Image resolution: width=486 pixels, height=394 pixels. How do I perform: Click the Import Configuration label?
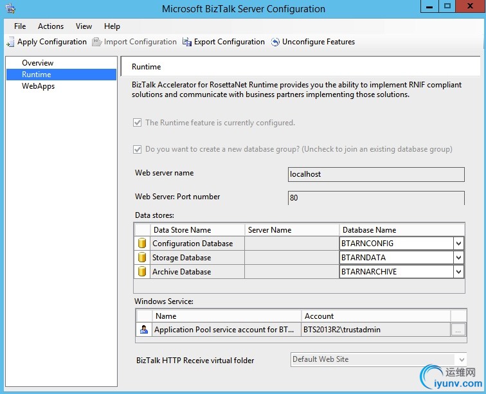click(x=140, y=42)
